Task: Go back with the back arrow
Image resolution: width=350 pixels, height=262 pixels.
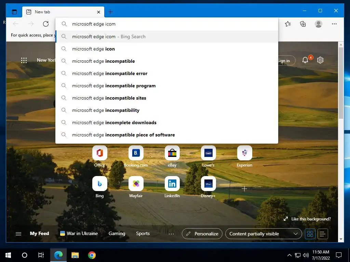Action: tap(16, 24)
